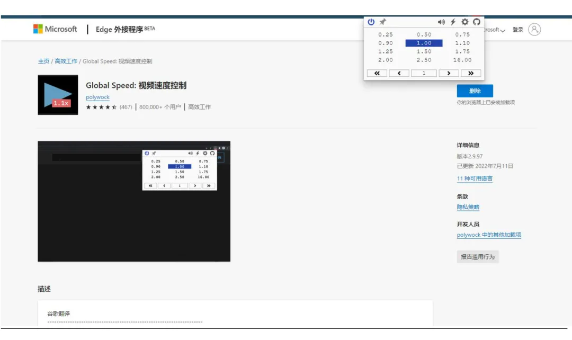This screenshot has height=340, width=572.
Task: Click the speed value input field
Action: point(424,73)
